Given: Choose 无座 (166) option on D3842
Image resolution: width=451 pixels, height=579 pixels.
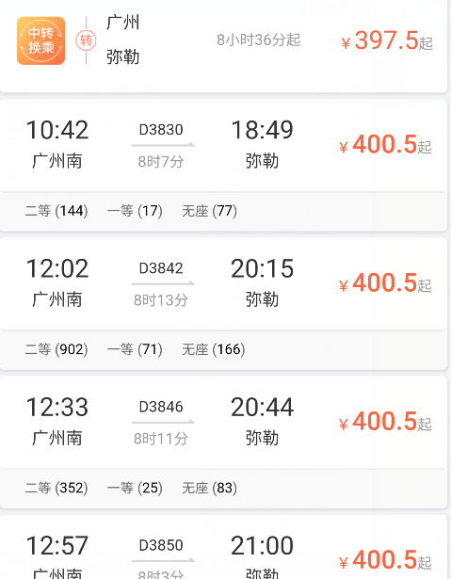Looking at the screenshot, I should [x=214, y=349].
